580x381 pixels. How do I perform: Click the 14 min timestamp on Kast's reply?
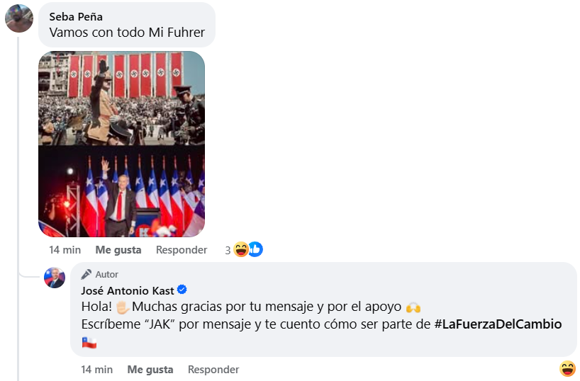[97, 370]
